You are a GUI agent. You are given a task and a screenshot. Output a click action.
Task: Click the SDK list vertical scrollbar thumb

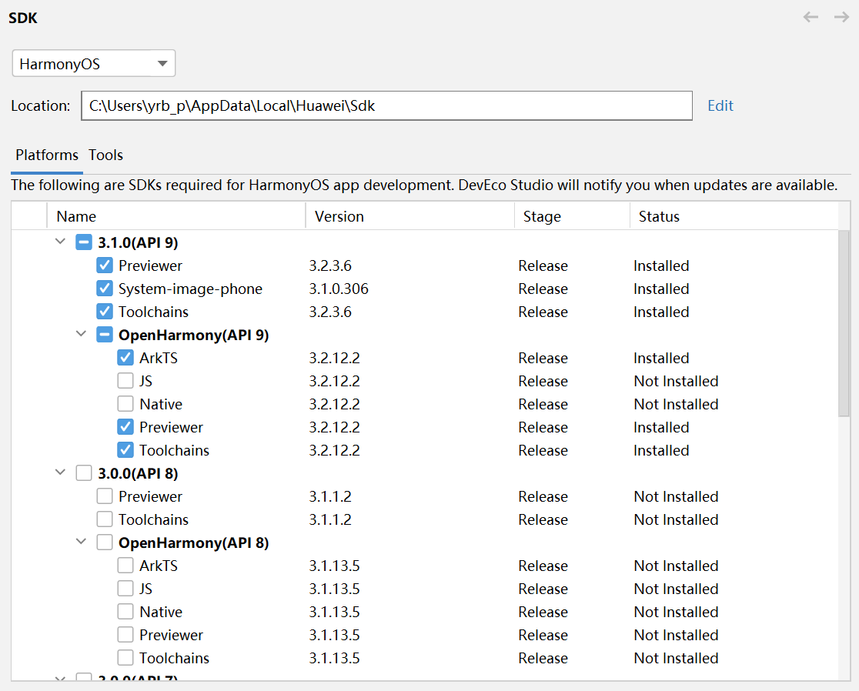844,323
